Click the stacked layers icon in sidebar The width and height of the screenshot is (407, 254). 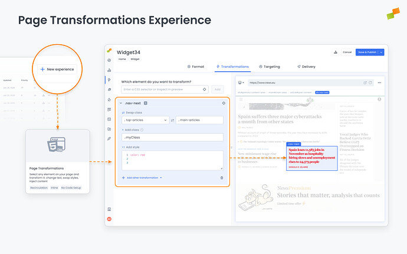point(109,90)
